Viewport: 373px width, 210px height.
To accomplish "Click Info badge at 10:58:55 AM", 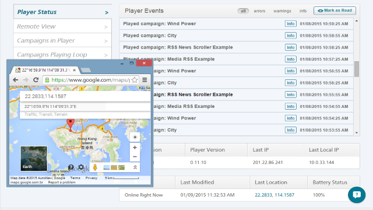I will (290, 36).
